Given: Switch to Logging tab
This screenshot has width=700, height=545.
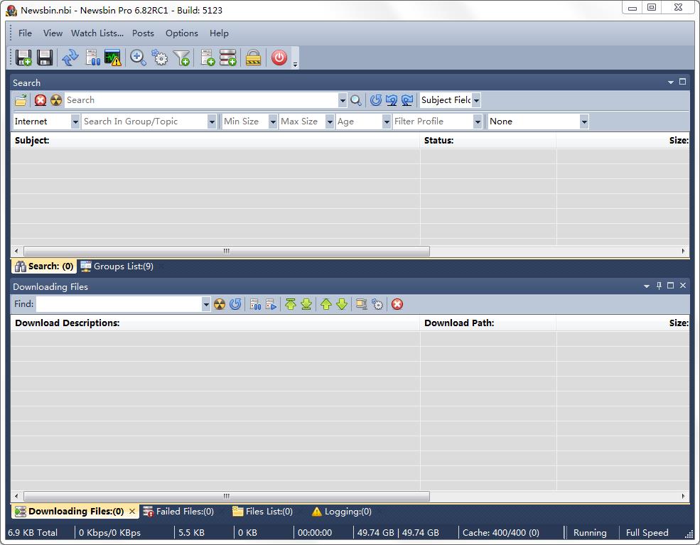Looking at the screenshot, I should [x=342, y=512].
